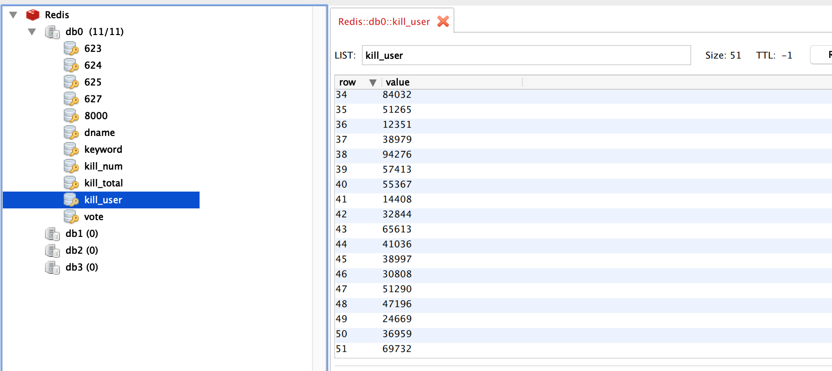Select key 625 in the tree

(93, 82)
